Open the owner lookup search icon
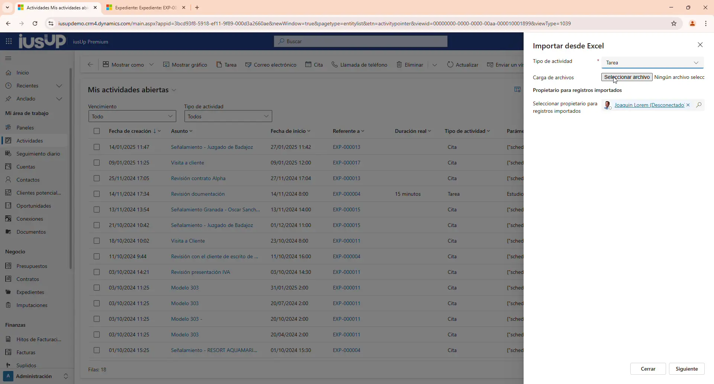Image resolution: width=714 pixels, height=384 pixels. [x=699, y=105]
